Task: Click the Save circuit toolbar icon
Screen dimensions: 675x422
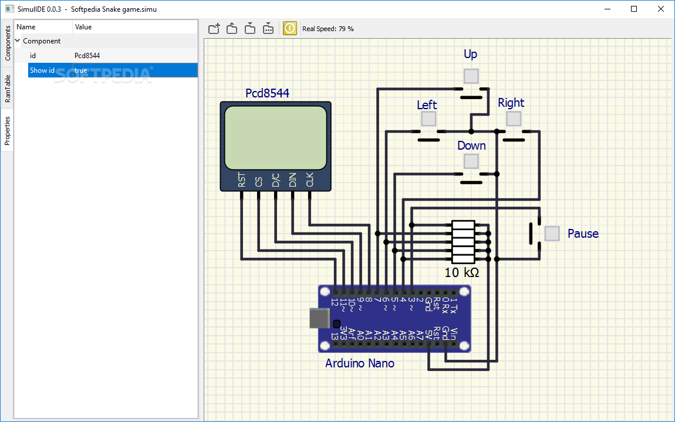Action: coord(250,28)
